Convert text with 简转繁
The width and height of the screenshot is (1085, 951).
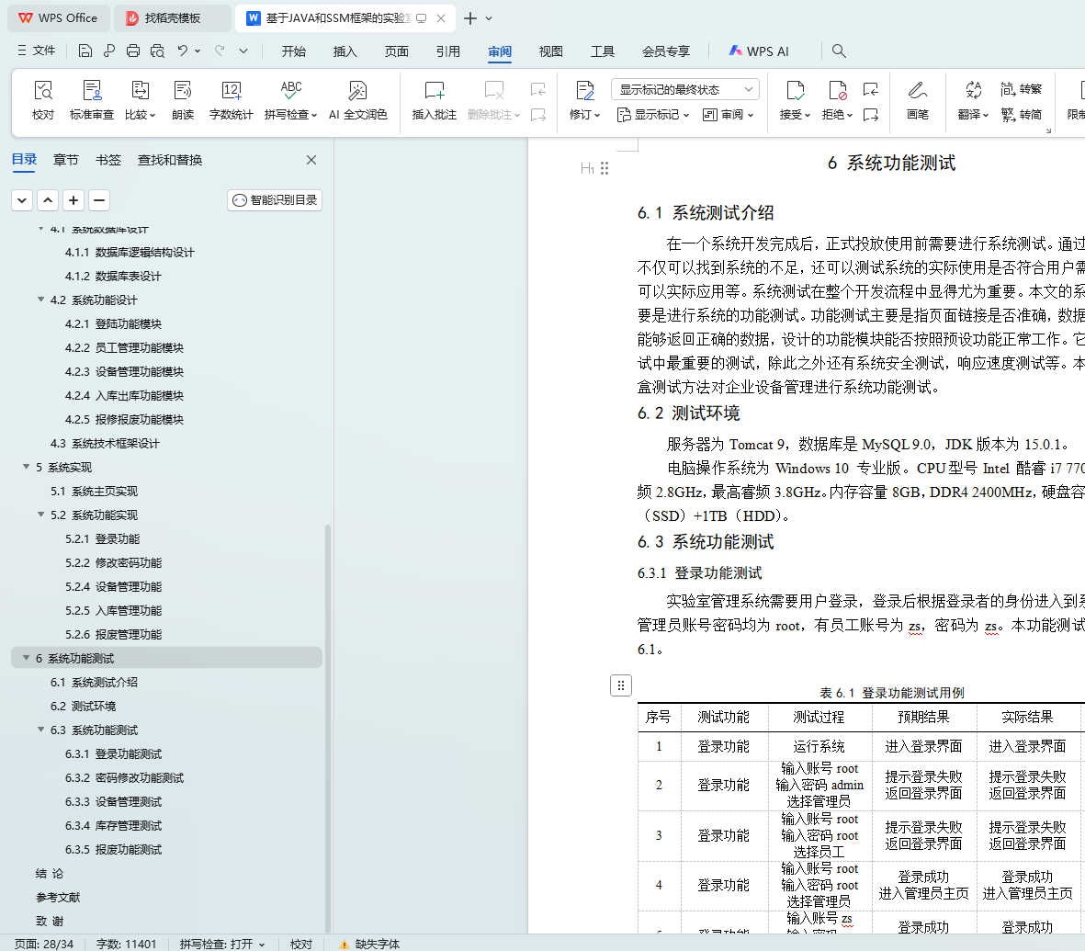coord(1021,89)
